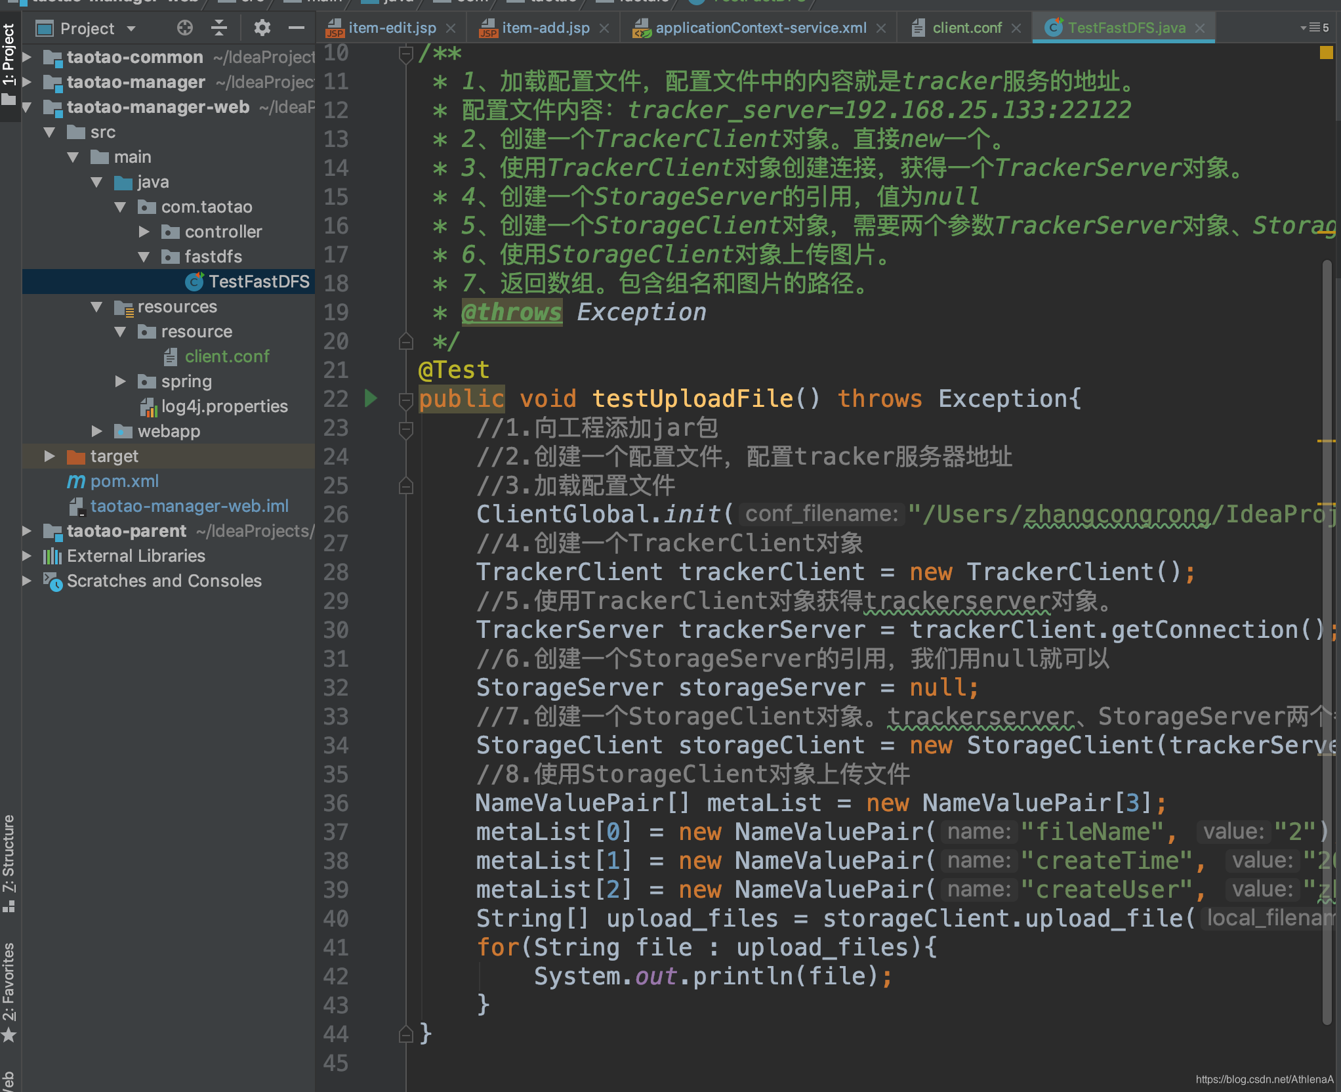
Task: Open Project panel settings gear
Action: pos(262,28)
